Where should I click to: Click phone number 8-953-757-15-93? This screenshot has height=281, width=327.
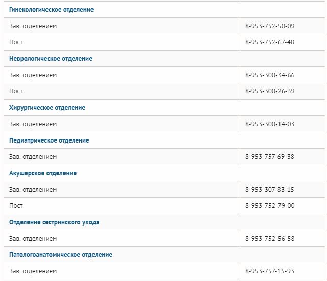(270, 271)
